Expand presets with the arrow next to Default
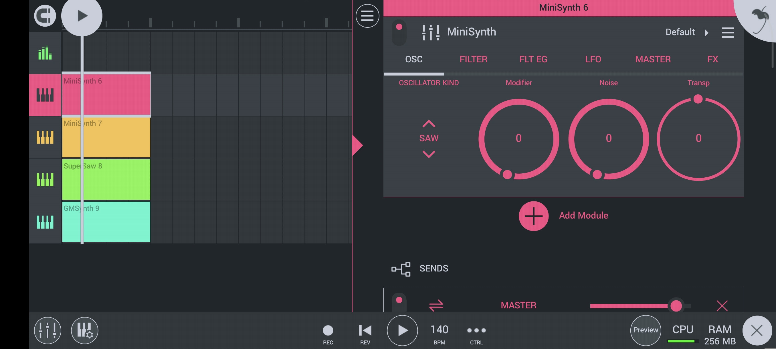776x349 pixels. point(707,32)
